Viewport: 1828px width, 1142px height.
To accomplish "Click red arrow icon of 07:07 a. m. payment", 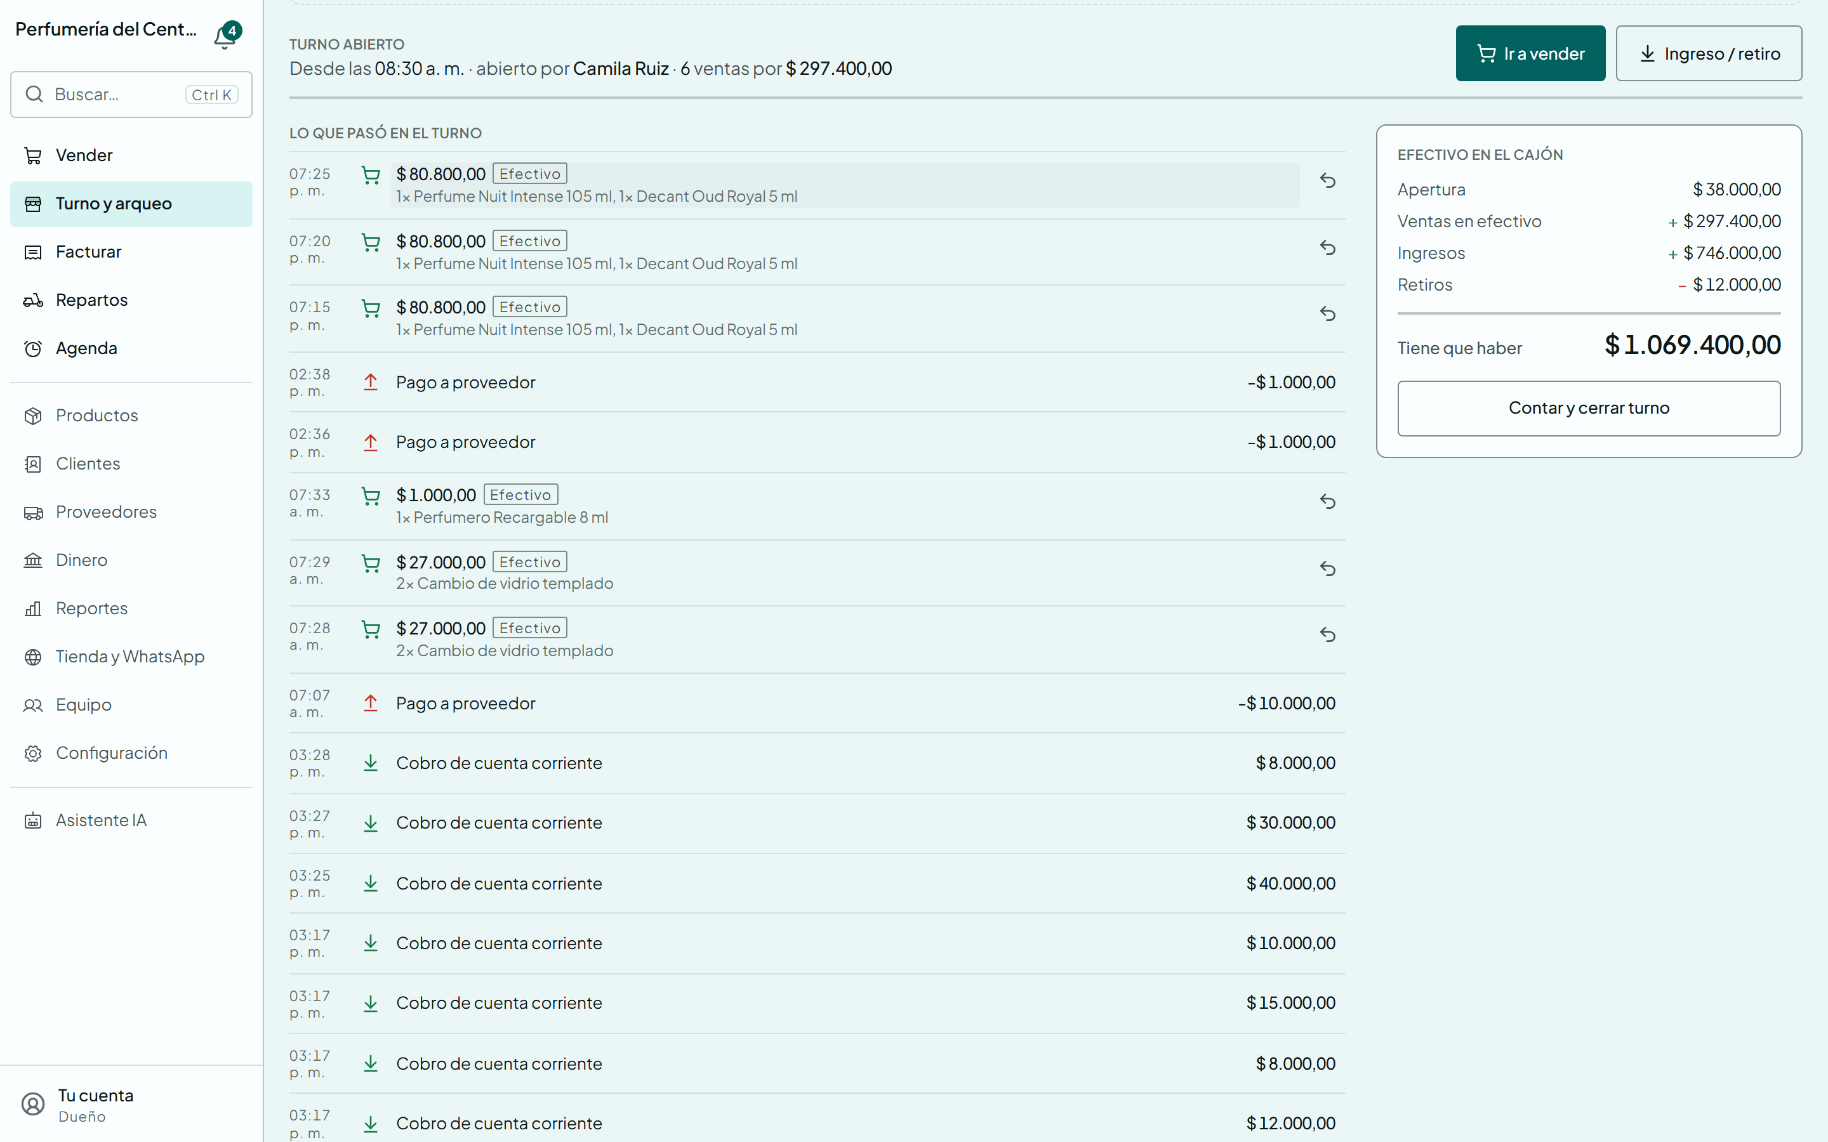I will (x=371, y=703).
